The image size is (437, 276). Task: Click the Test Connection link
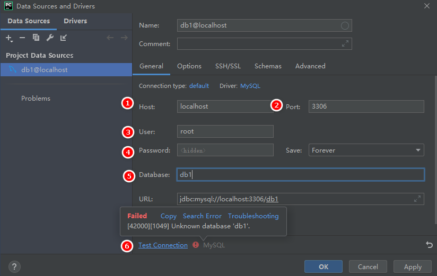pyautogui.click(x=163, y=245)
